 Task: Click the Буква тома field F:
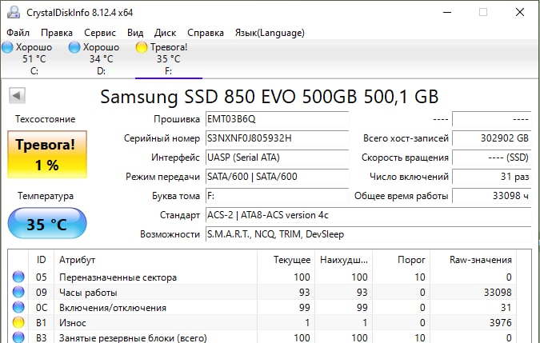(278, 196)
